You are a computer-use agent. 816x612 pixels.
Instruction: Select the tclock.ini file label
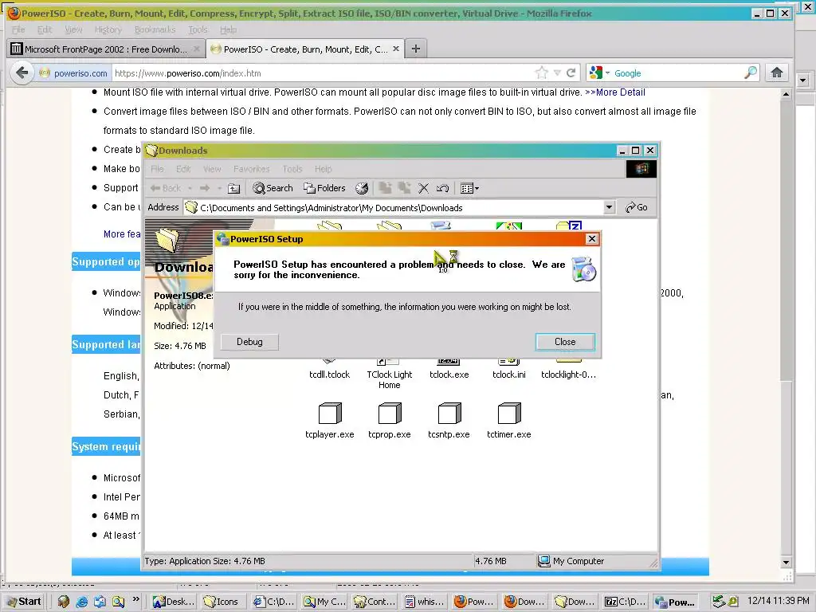[x=509, y=375]
